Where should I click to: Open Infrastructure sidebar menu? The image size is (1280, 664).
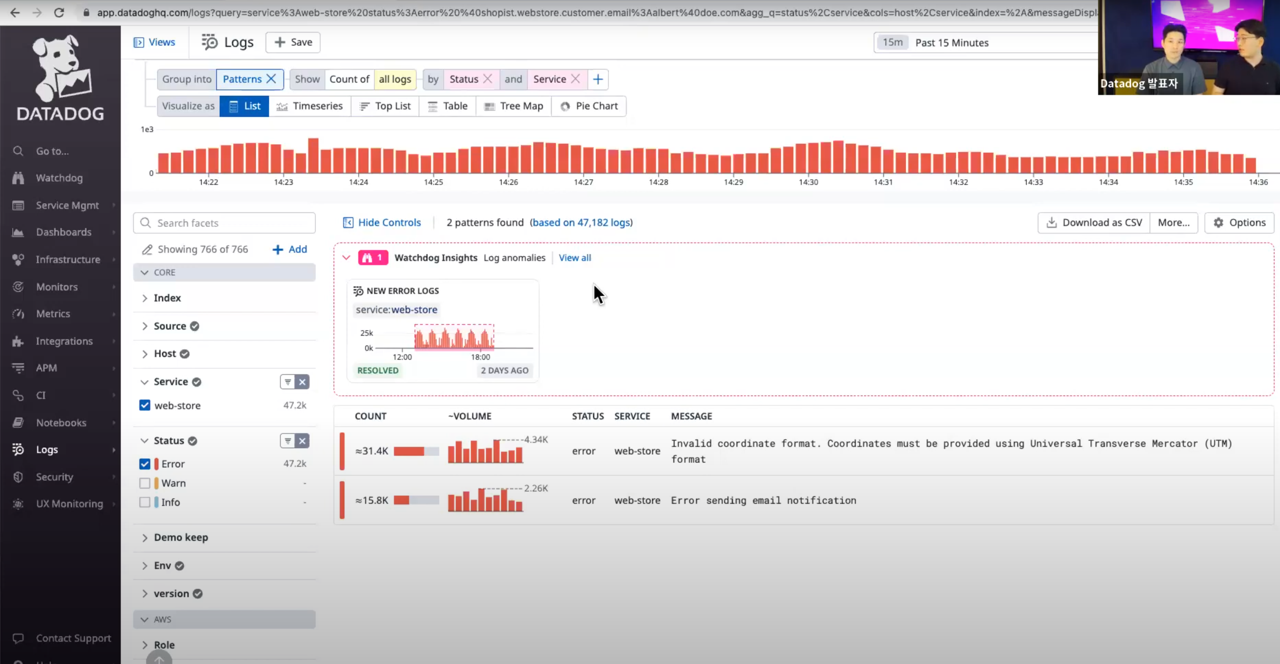68,259
